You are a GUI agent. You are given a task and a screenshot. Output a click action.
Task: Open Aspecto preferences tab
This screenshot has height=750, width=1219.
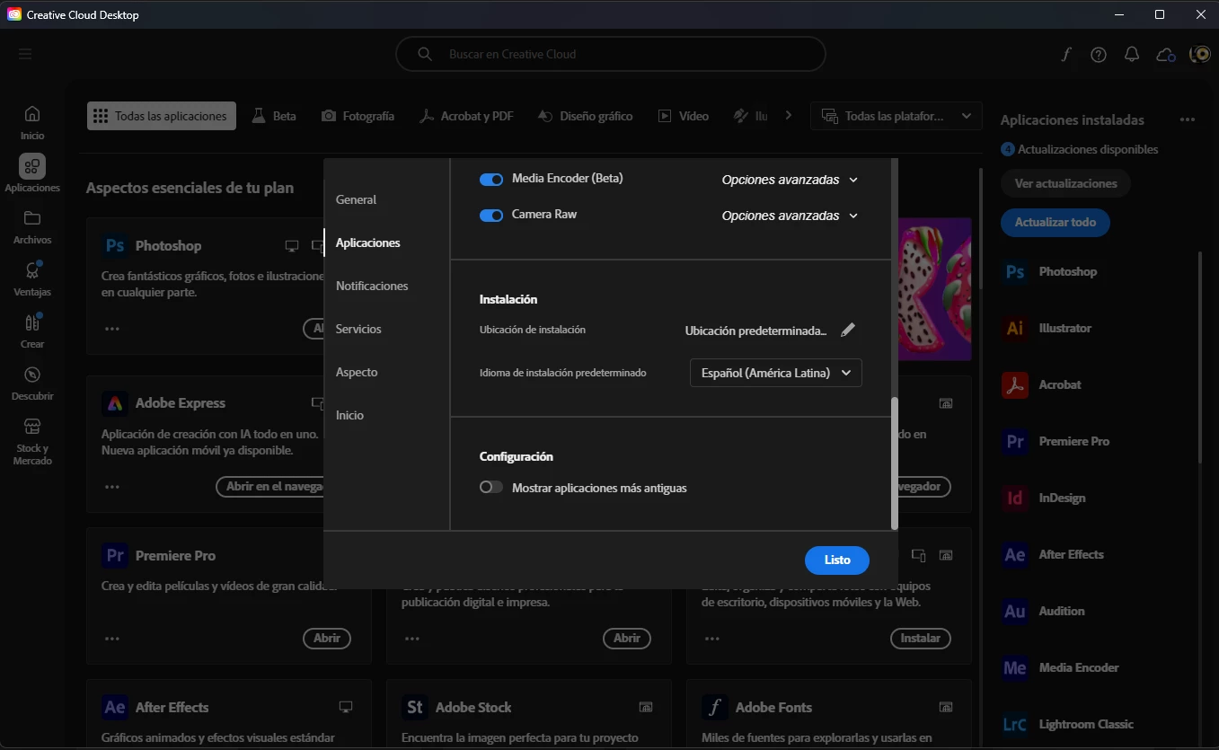pyautogui.click(x=357, y=372)
